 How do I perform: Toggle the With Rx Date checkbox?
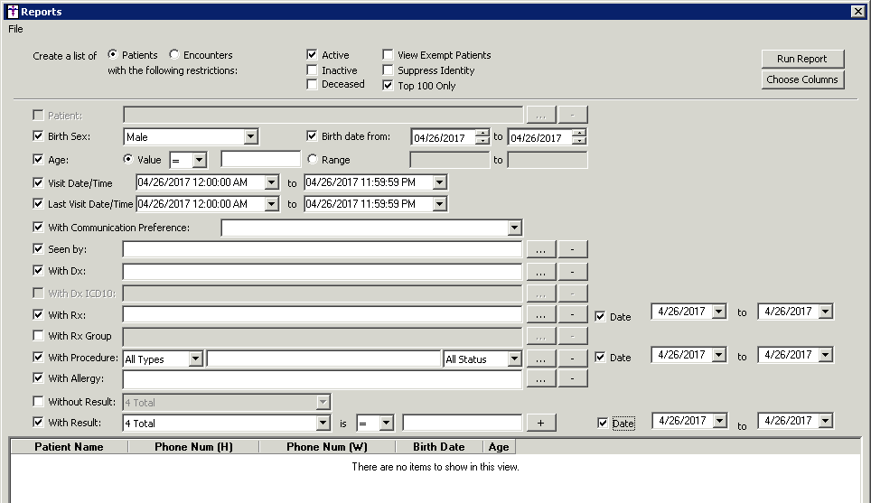click(600, 316)
